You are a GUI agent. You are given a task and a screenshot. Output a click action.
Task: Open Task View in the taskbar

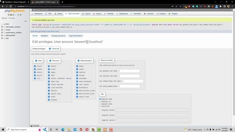pos(57,129)
